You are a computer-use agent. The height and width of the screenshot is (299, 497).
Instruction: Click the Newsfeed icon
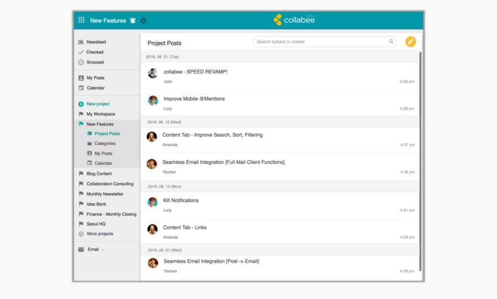tap(81, 42)
